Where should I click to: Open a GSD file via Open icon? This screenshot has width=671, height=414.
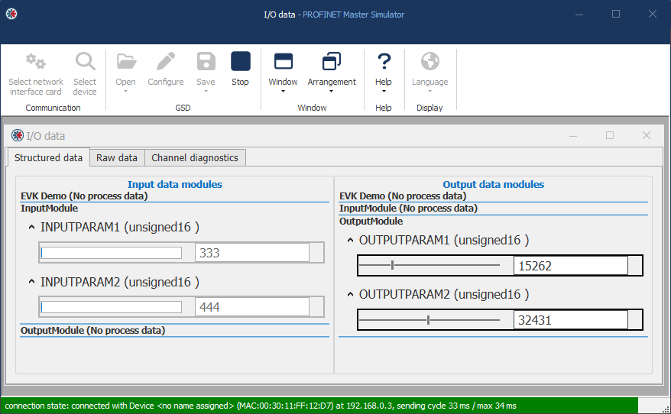tap(126, 62)
